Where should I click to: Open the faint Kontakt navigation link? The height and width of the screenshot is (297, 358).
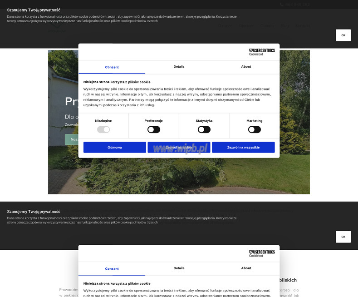[303, 26]
